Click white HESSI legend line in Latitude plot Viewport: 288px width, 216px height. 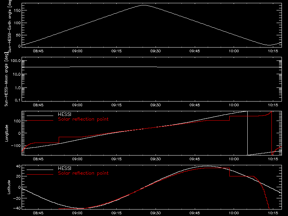[40, 170]
